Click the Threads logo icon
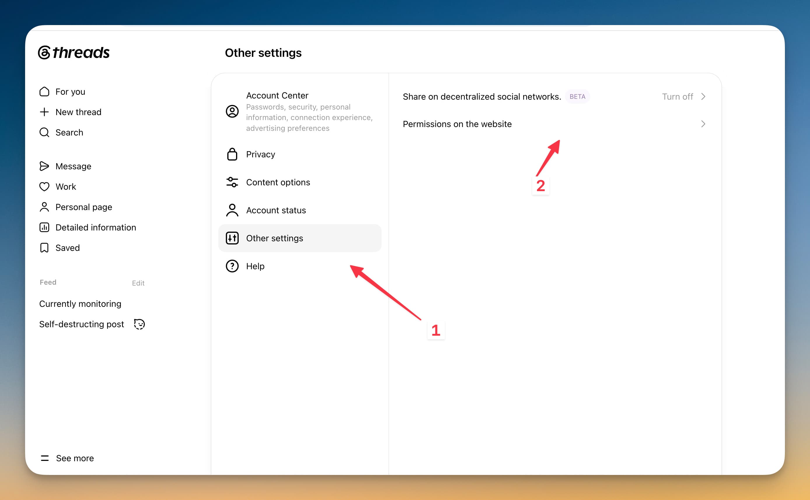This screenshot has width=810, height=500. tap(44, 52)
